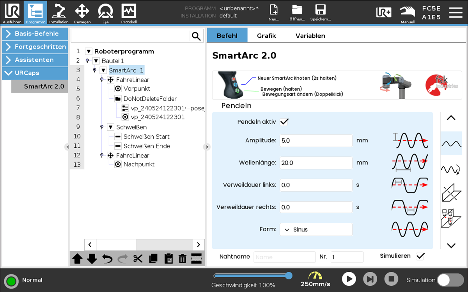Screen dimensions: 468x292
Task: Create a new program with Neu
Action: coord(274,13)
